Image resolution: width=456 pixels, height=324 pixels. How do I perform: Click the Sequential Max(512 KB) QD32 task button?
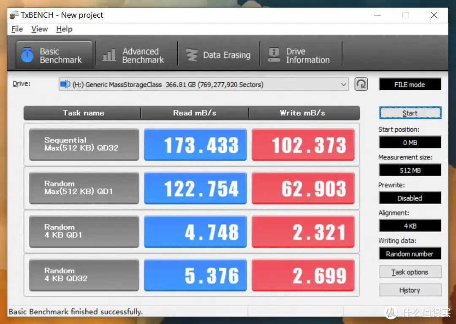pos(84,144)
